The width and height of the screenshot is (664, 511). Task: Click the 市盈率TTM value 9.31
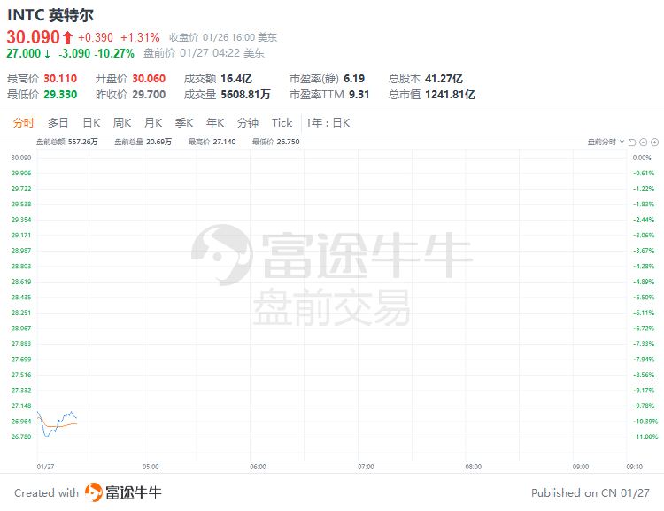pos(359,95)
